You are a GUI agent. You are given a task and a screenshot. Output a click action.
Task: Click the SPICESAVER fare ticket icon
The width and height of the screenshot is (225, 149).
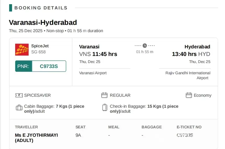(x=19, y=95)
